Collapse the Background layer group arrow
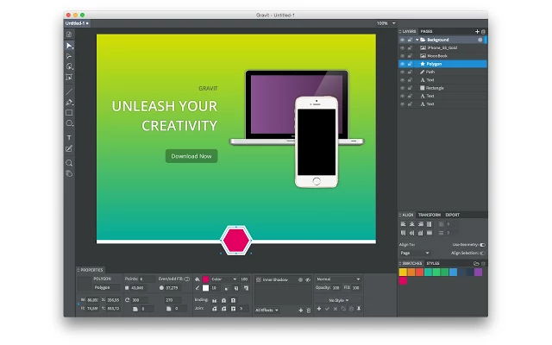Screen dimensions: 552x345 click(417, 40)
